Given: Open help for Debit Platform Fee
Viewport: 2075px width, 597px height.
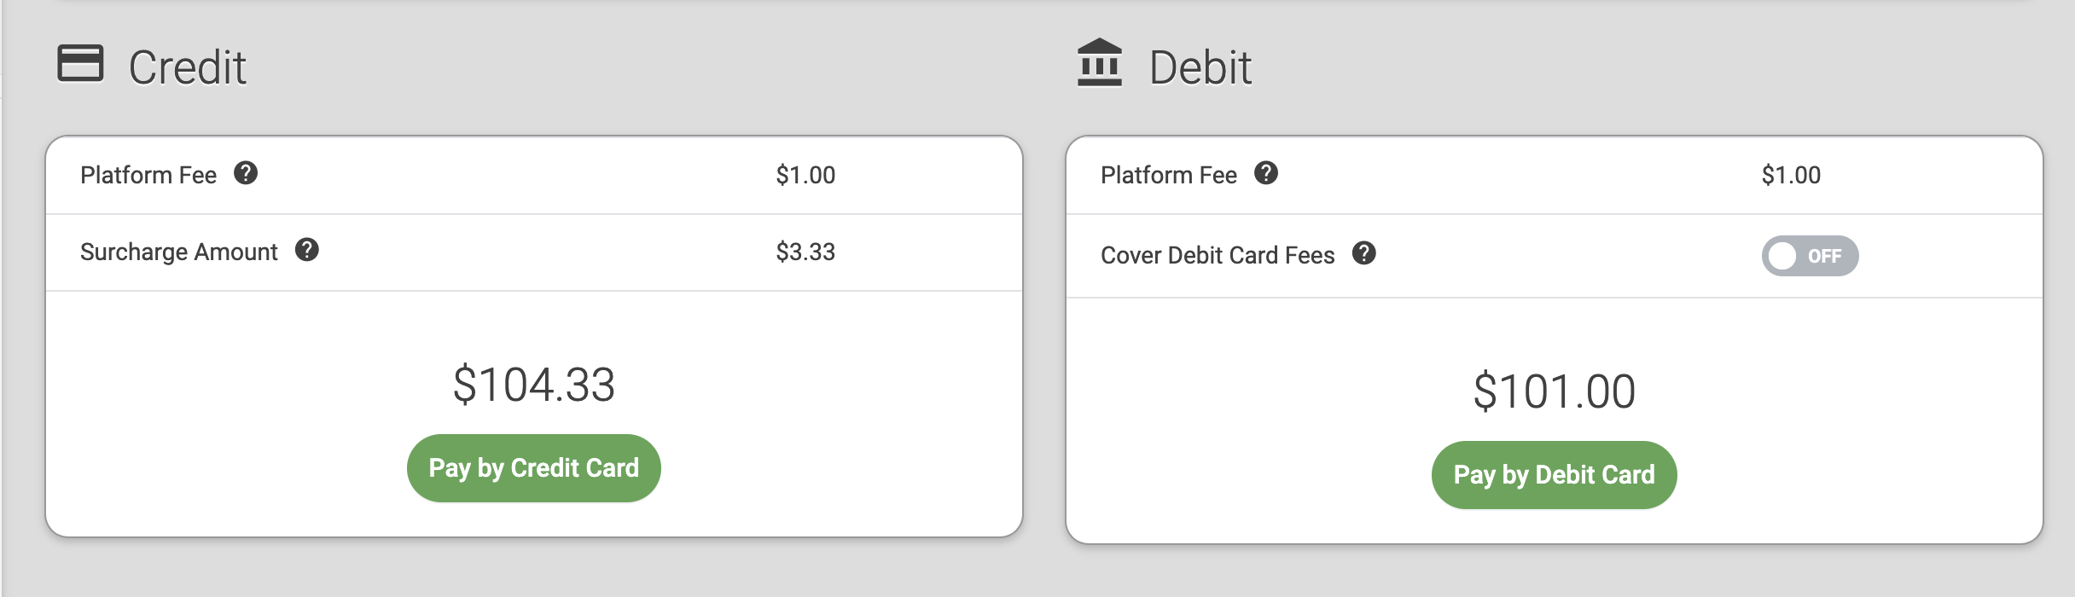Looking at the screenshot, I should click(x=1266, y=173).
